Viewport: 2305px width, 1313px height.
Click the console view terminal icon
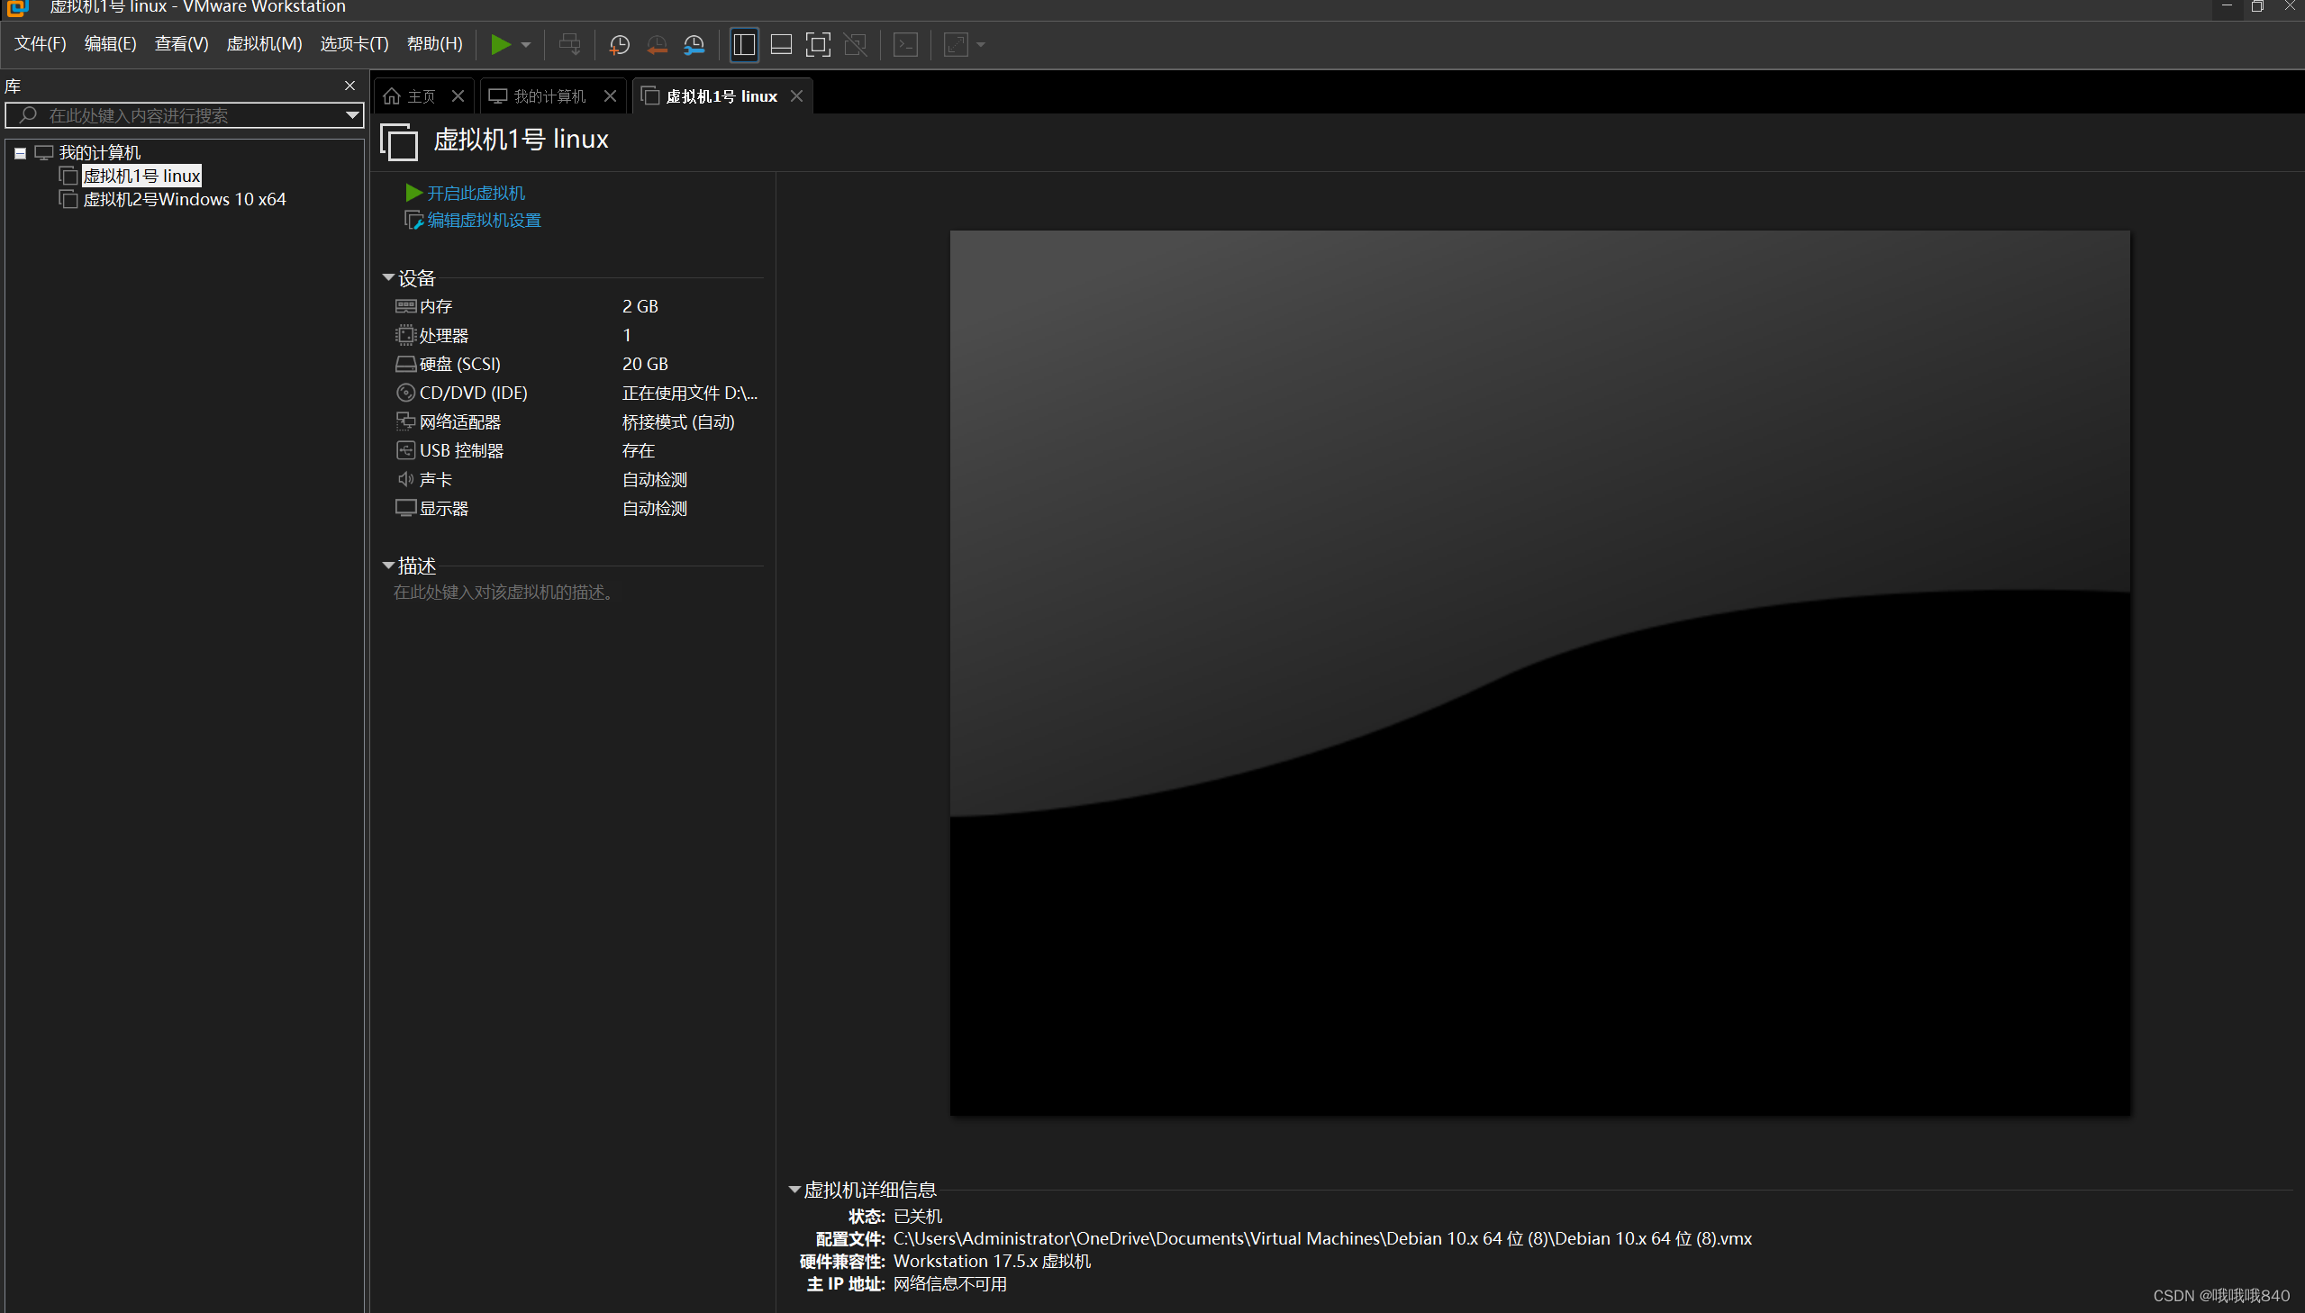(x=905, y=44)
